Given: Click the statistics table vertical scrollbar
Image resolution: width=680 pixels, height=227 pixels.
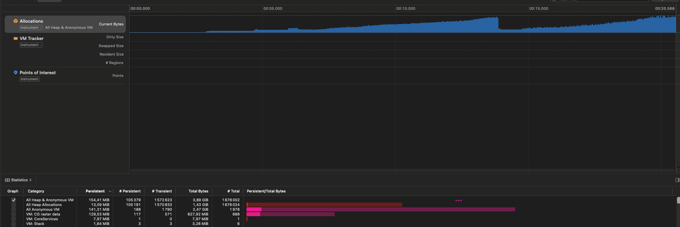Looking at the screenshot, I should pos(678,200).
